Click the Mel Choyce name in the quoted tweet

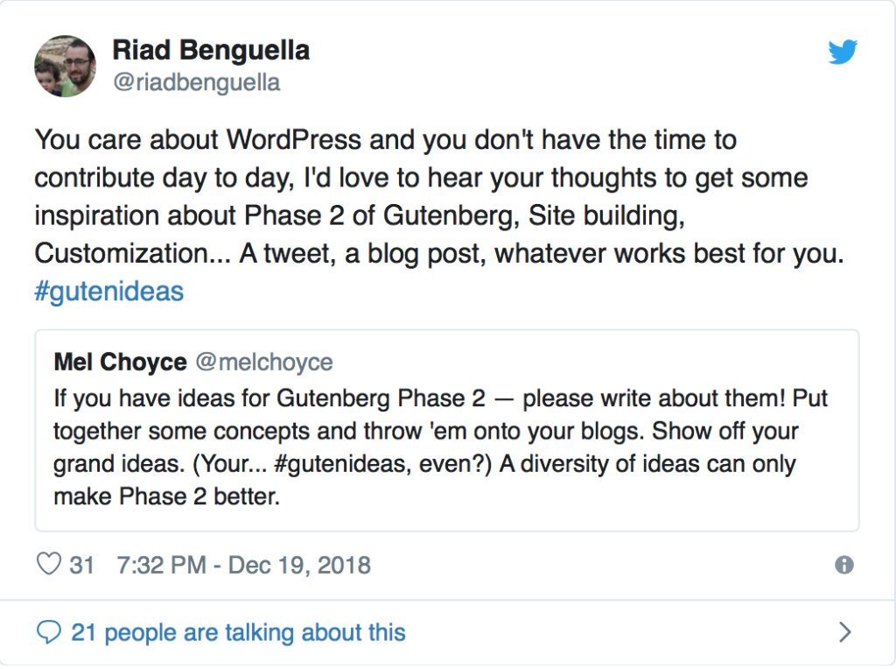(120, 362)
